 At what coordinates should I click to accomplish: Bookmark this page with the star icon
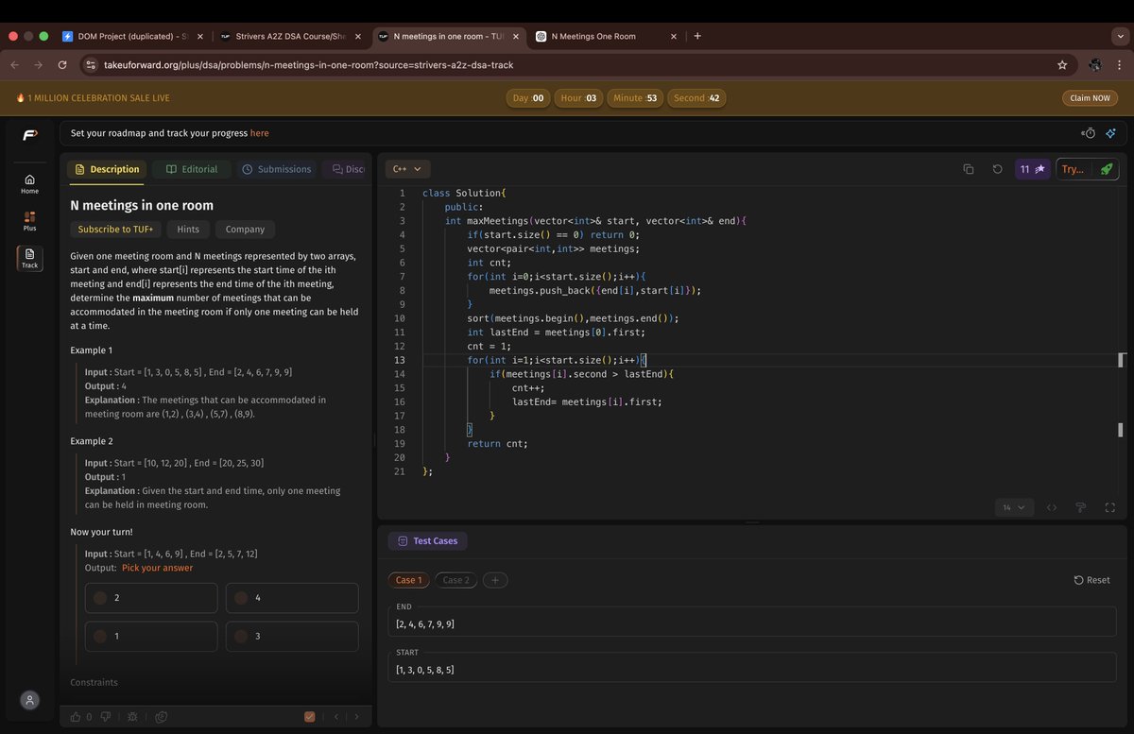1062,65
